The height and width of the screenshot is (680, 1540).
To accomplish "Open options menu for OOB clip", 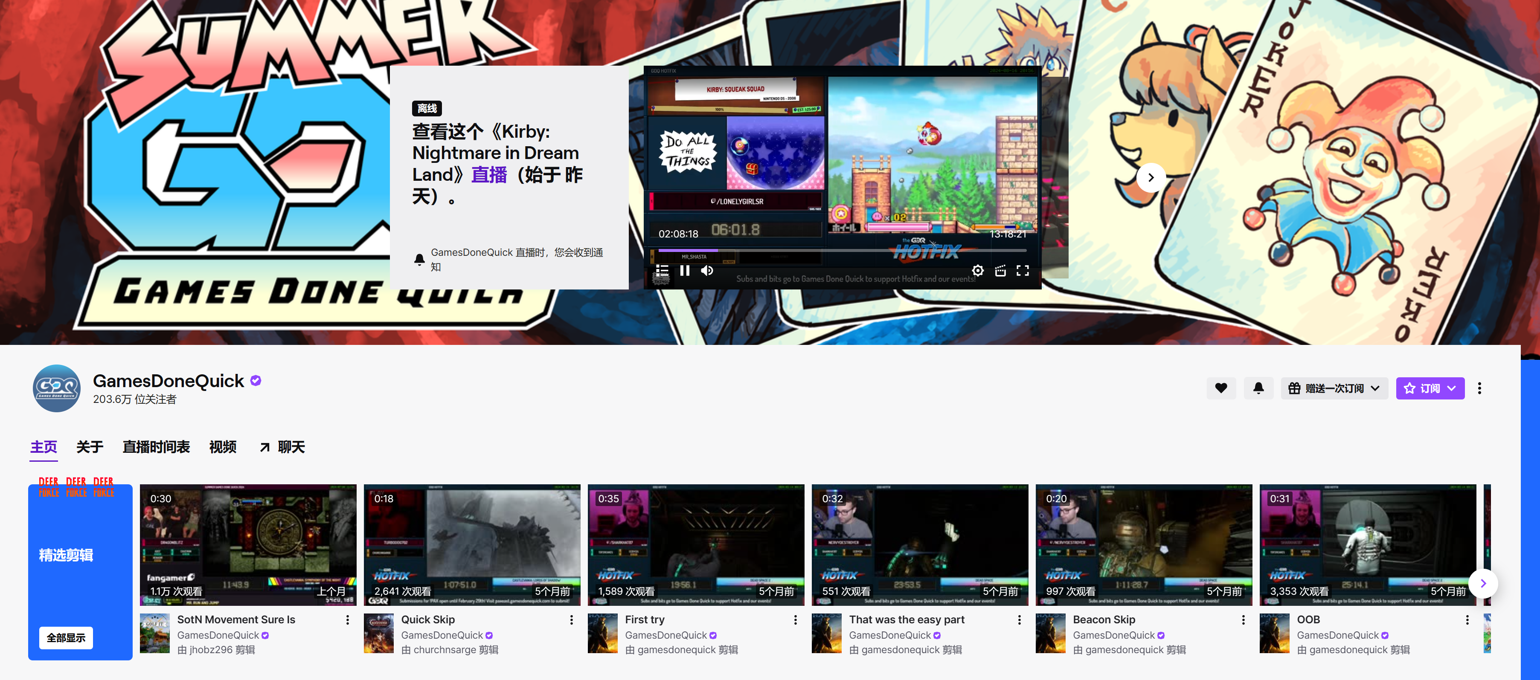I will 1467,620.
